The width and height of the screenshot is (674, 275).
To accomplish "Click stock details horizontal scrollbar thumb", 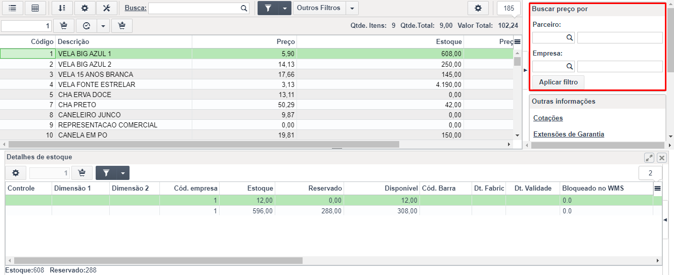I will (x=158, y=260).
